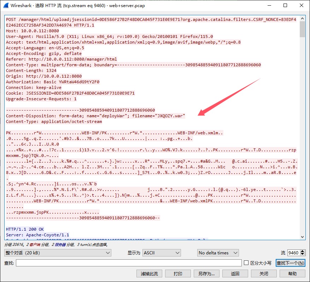
Task: Click the scrollbar down arrow
Action: (x=302, y=237)
